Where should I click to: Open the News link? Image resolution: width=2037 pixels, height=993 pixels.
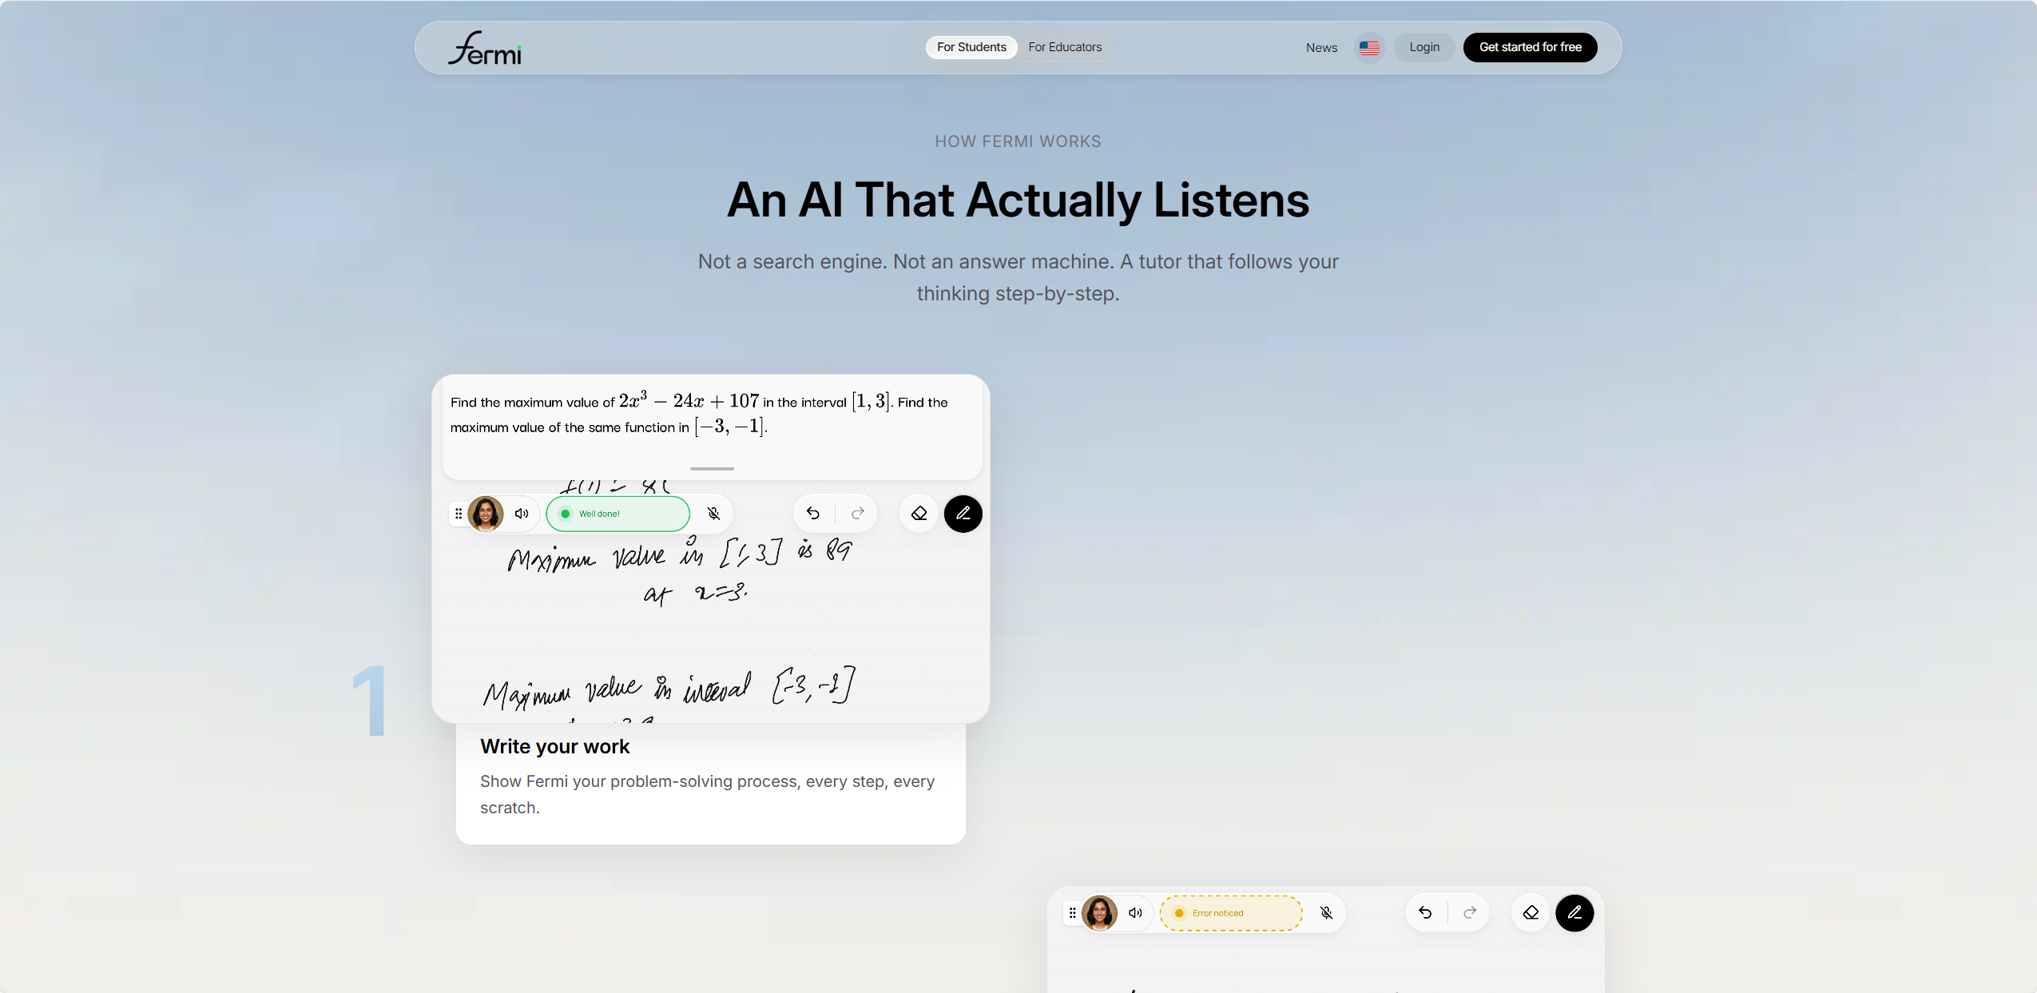pos(1321,48)
